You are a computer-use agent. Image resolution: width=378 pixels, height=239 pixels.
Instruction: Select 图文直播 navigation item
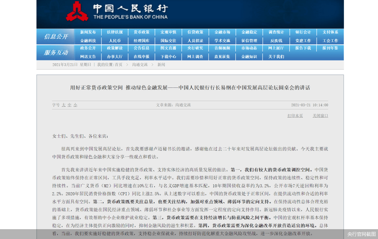pyautogui.click(x=168, y=48)
